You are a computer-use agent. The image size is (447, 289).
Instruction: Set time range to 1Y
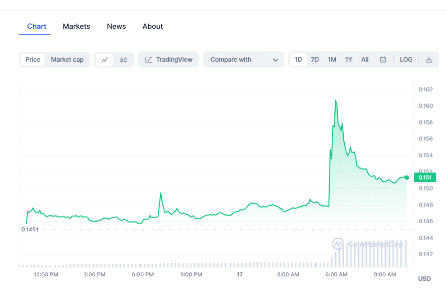click(349, 59)
